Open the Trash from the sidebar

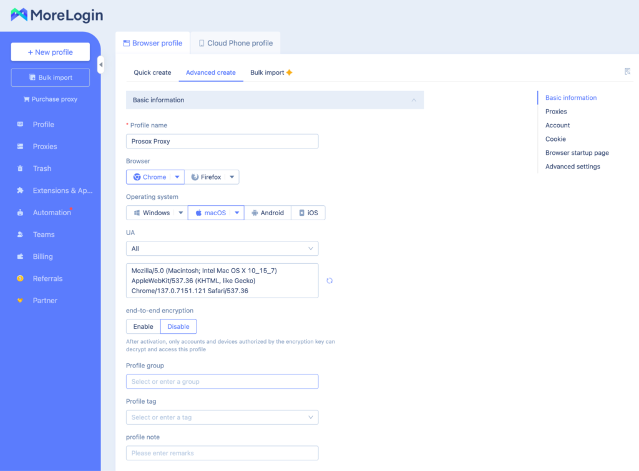42,168
